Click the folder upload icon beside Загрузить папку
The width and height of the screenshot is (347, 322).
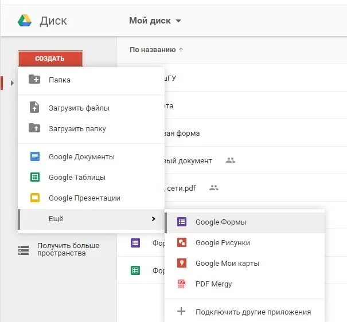pyautogui.click(x=34, y=128)
